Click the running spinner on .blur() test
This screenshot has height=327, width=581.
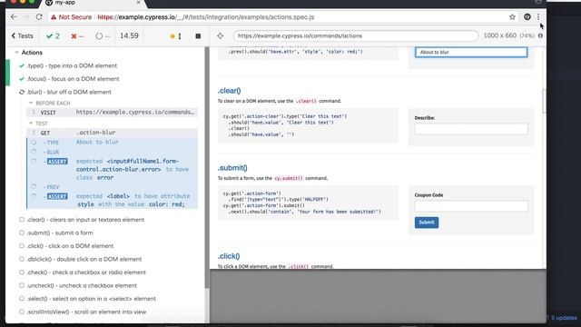22,92
